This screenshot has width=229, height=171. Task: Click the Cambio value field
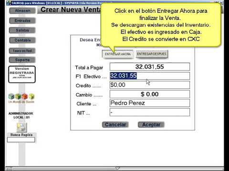[x=150, y=94]
